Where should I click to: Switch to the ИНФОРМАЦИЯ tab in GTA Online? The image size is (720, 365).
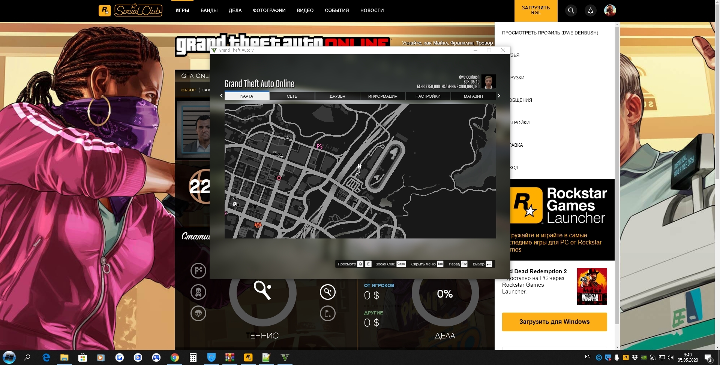click(x=383, y=96)
